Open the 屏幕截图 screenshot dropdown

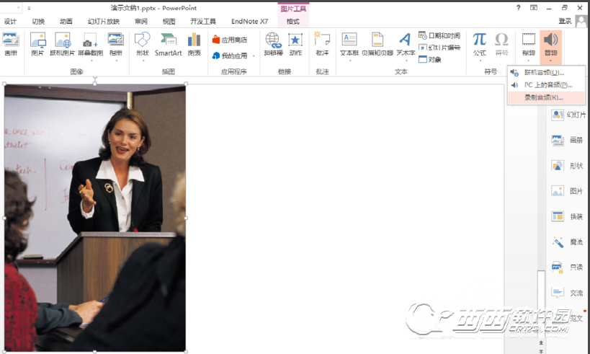pos(90,61)
